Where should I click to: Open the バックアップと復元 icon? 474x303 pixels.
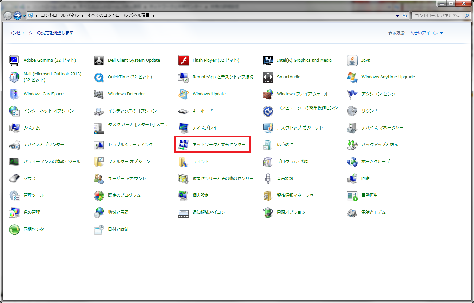pyautogui.click(x=352, y=145)
